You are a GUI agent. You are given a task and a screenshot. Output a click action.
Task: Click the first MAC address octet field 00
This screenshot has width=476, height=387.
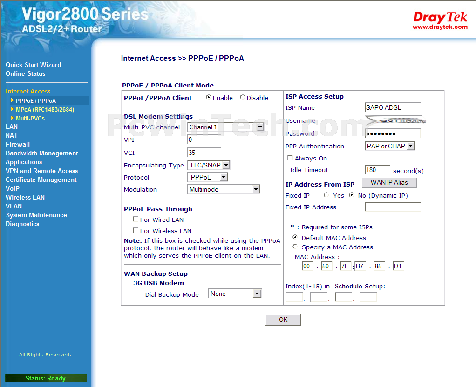click(x=307, y=266)
